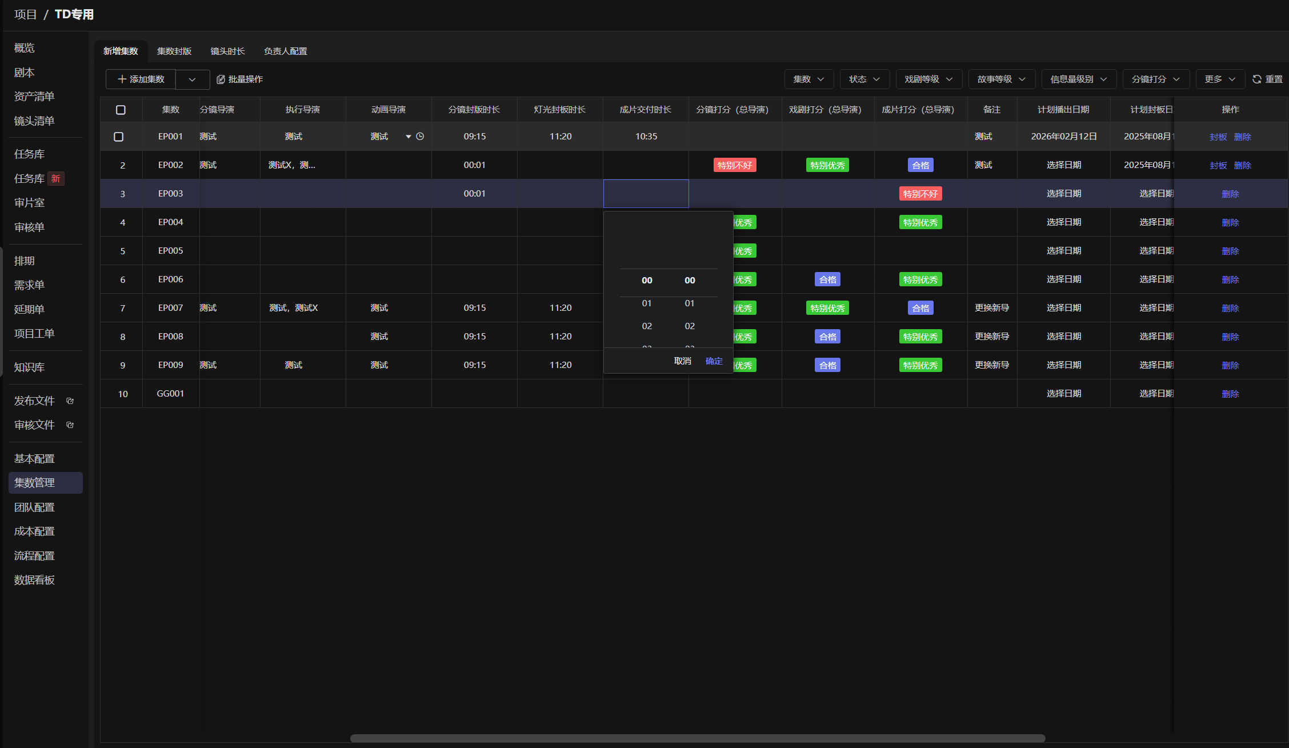The image size is (1289, 748).
Task: Switch to the 镜头时长 tab
Action: tap(227, 51)
